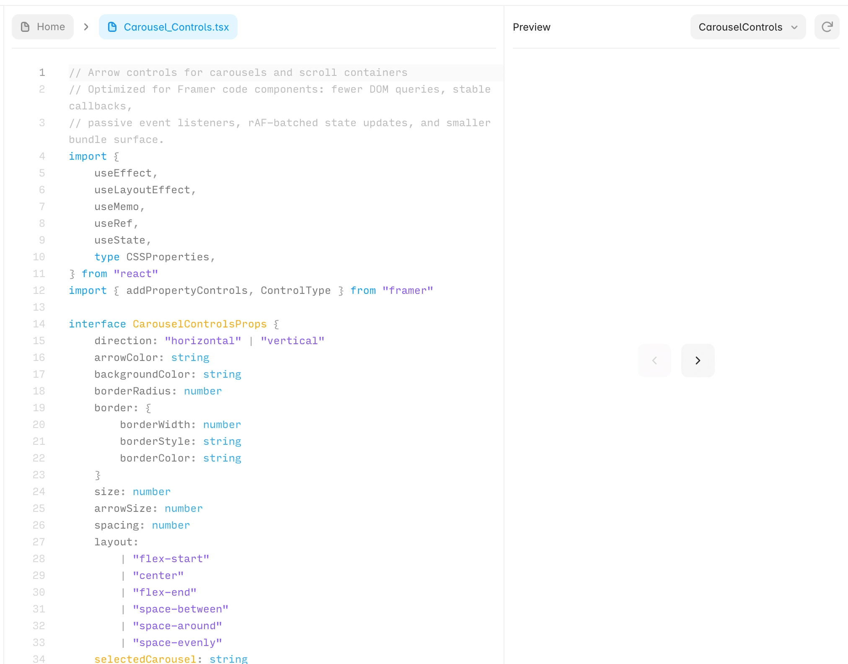Click the Preview panel heading

click(x=531, y=27)
